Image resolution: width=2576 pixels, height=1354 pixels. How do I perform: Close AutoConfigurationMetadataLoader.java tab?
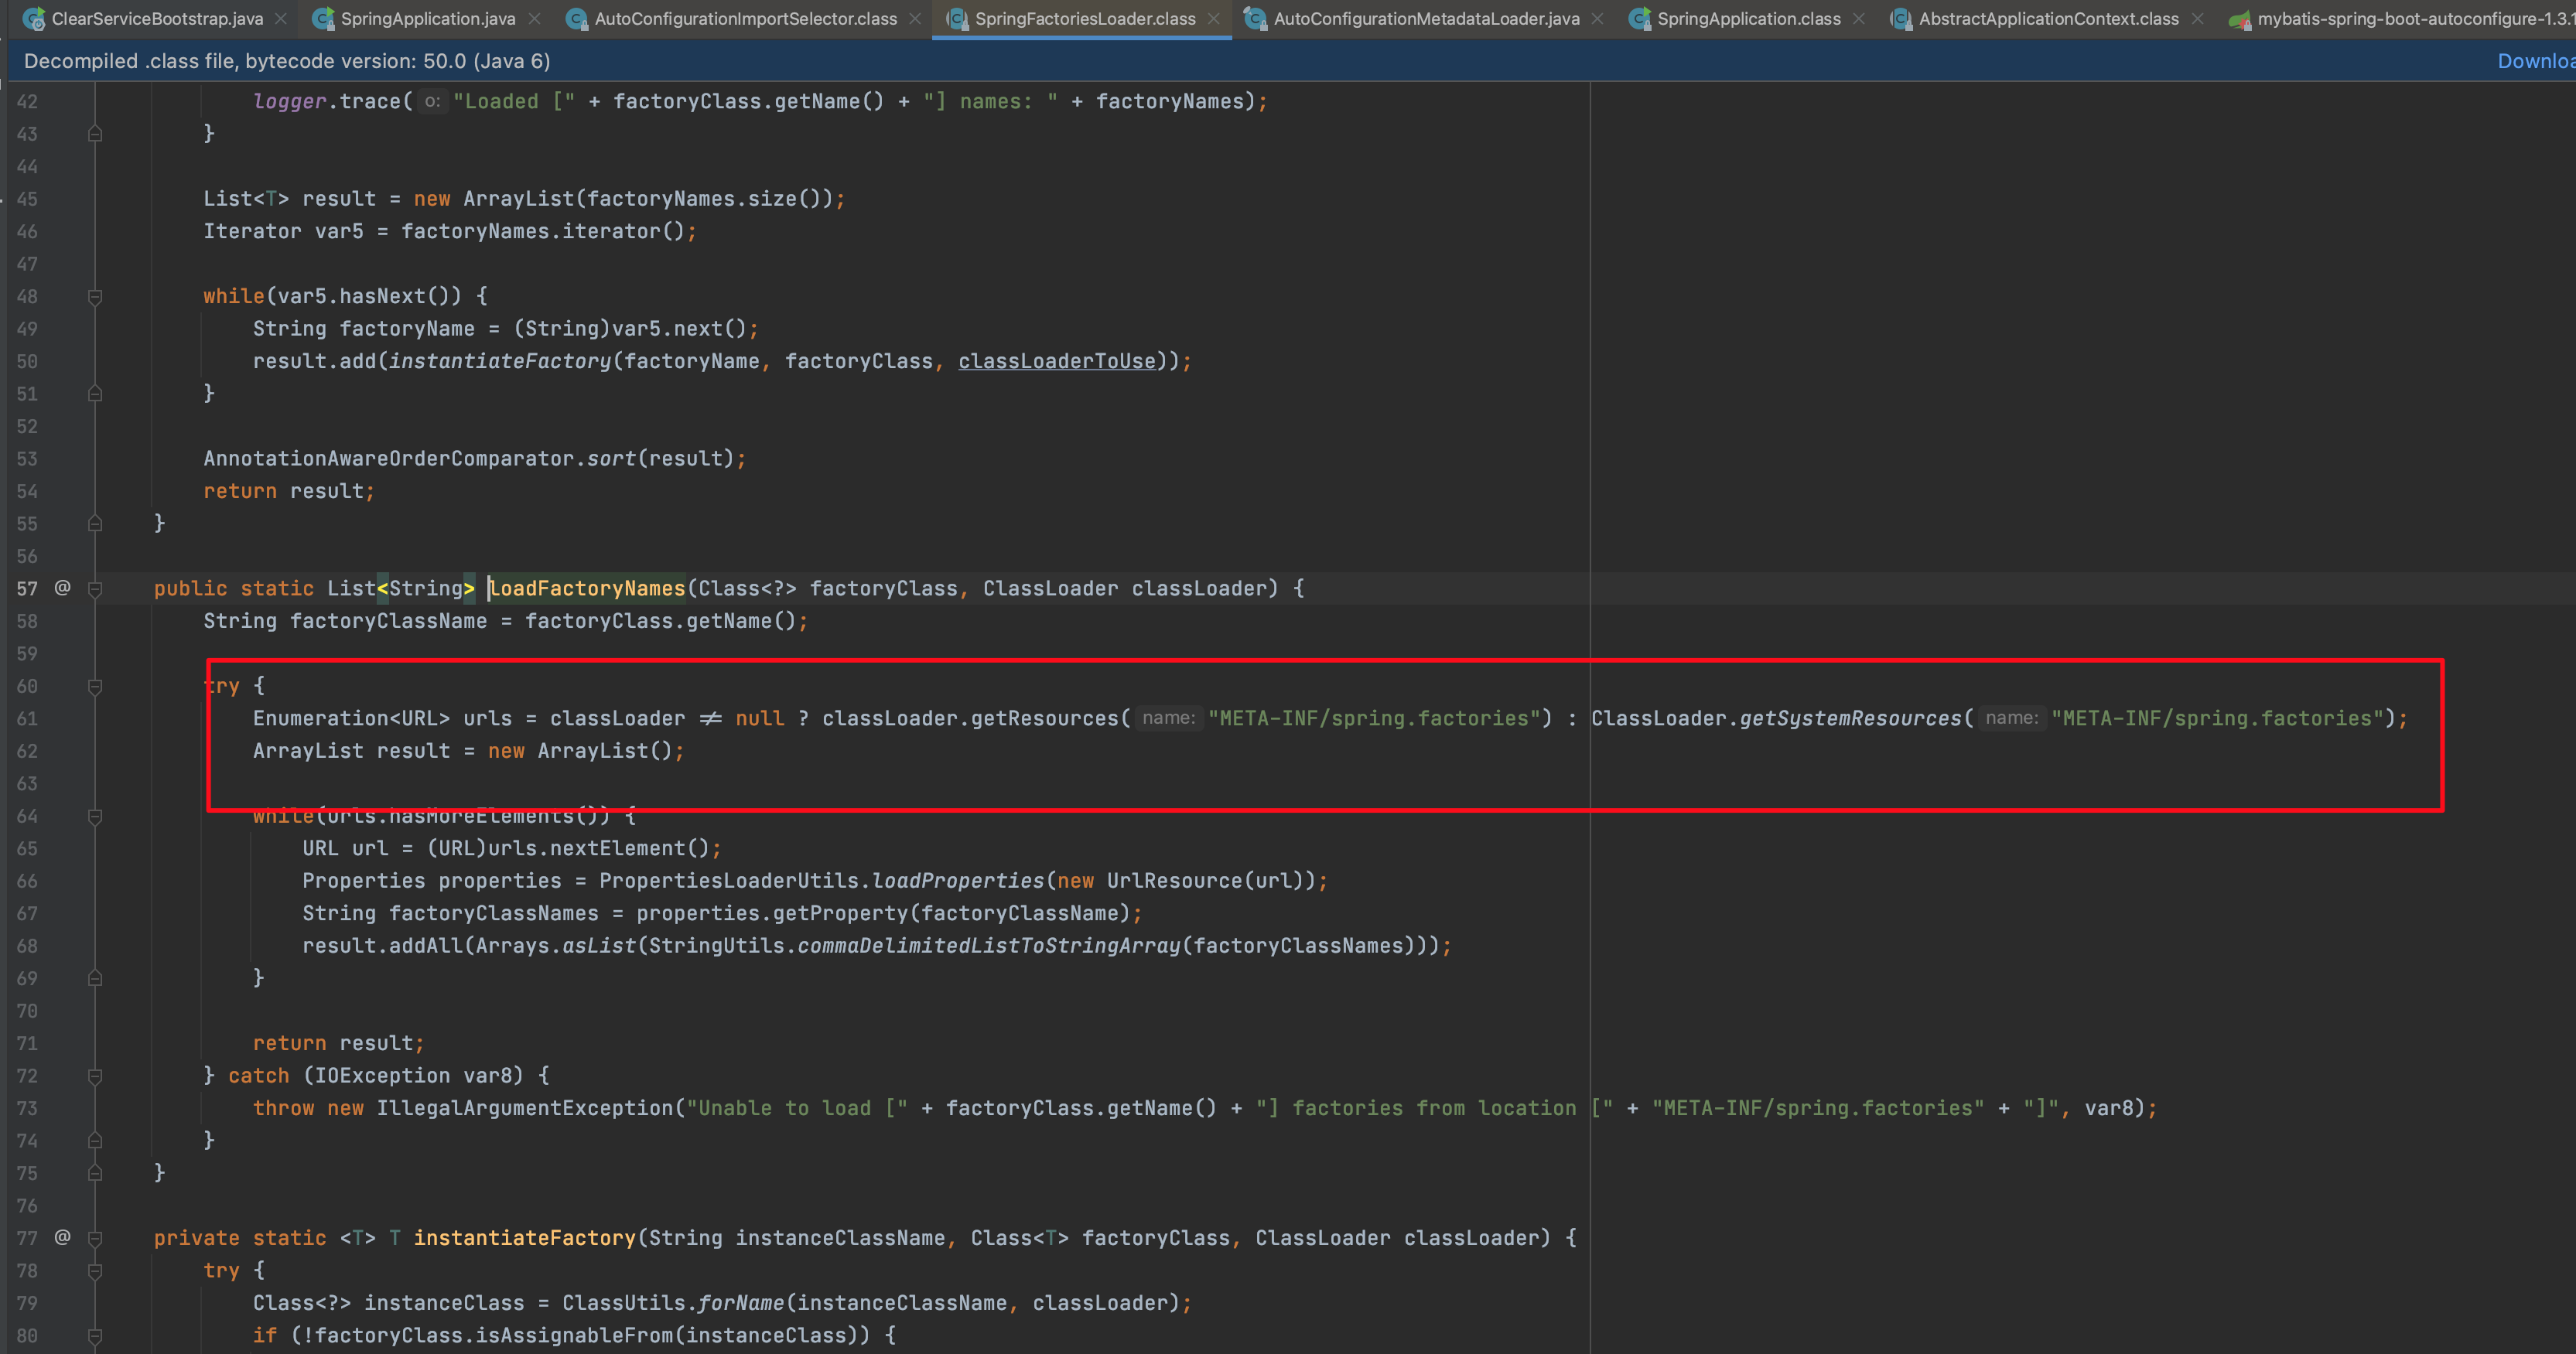pos(1598,18)
